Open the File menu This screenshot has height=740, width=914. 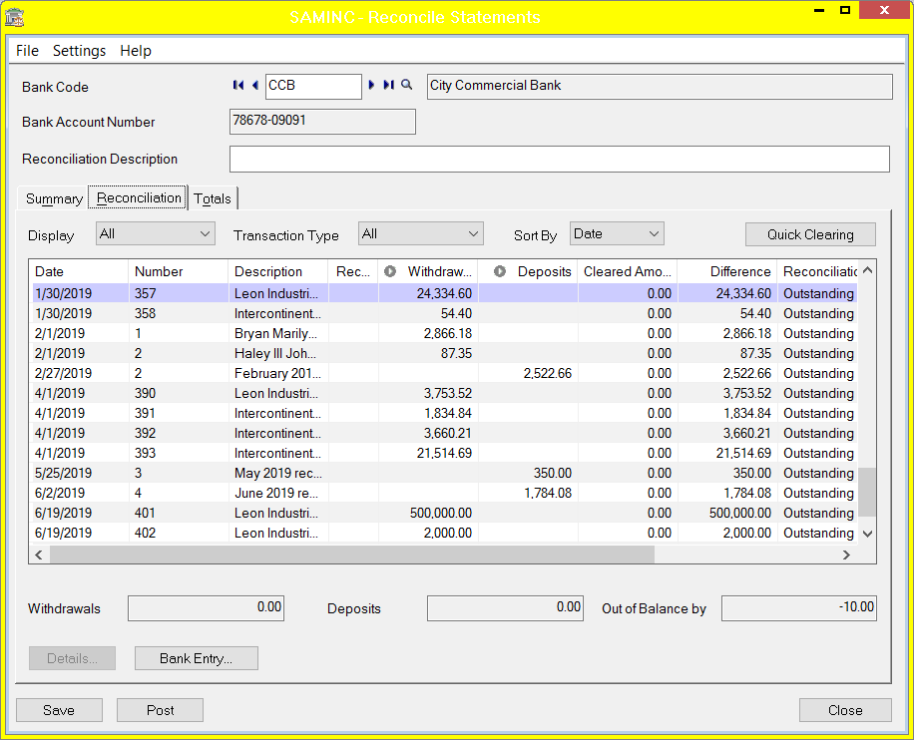(26, 51)
